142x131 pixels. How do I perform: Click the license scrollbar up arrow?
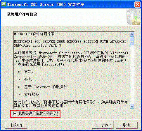tap(132, 34)
